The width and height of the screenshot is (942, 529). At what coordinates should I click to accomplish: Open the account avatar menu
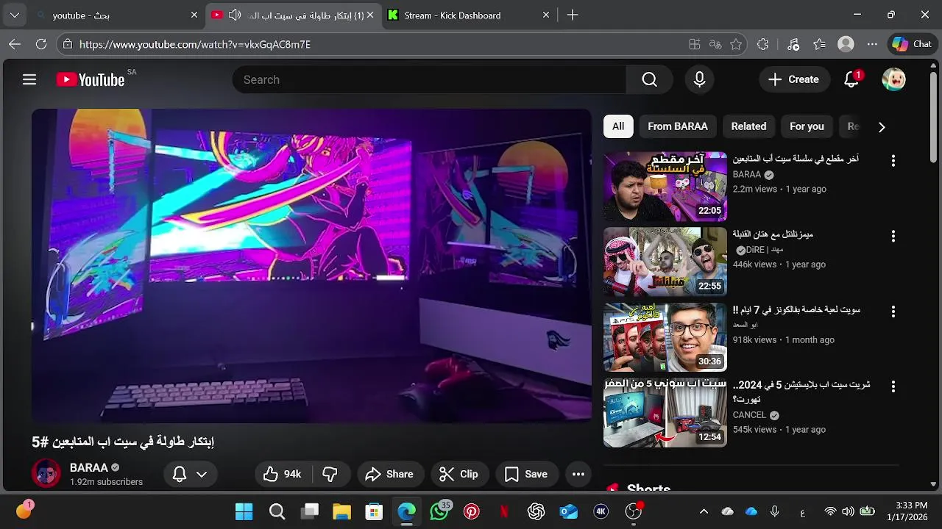click(893, 79)
